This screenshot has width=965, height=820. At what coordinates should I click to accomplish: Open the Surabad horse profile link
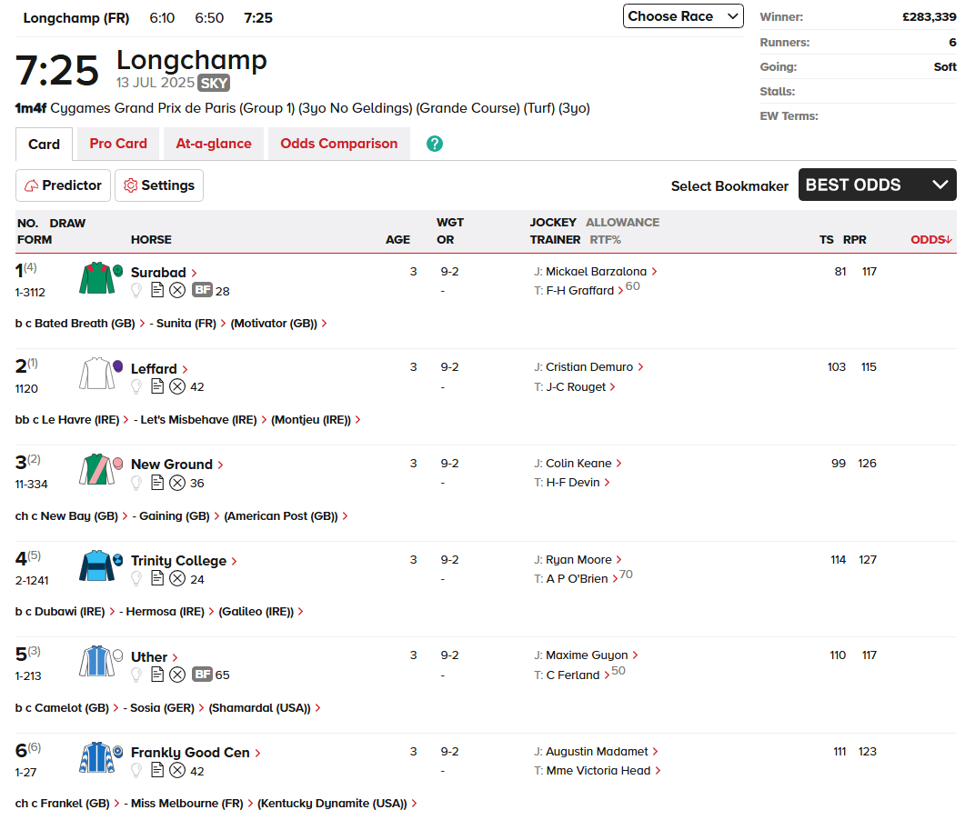[x=164, y=273]
